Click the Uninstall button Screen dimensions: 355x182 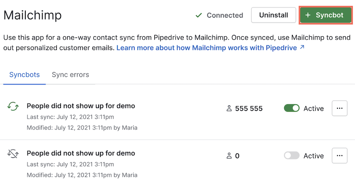tap(274, 15)
